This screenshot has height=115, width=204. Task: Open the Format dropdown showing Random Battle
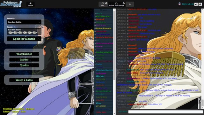(24, 22)
